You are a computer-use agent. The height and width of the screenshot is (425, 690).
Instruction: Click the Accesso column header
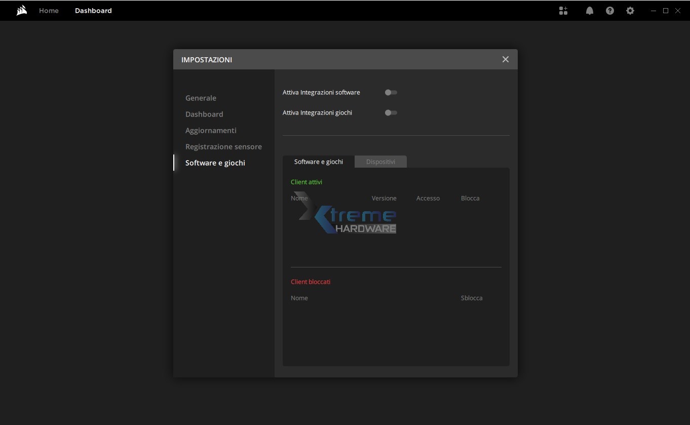pos(428,199)
